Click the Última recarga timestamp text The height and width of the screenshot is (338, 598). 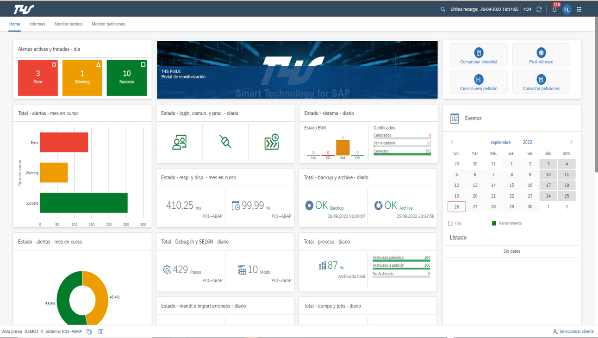tap(484, 9)
